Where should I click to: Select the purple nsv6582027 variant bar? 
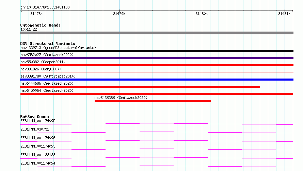click(x=157, y=58)
